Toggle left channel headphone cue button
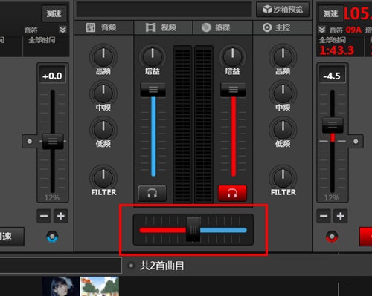Screen dimensions: 372x296 (x=153, y=193)
